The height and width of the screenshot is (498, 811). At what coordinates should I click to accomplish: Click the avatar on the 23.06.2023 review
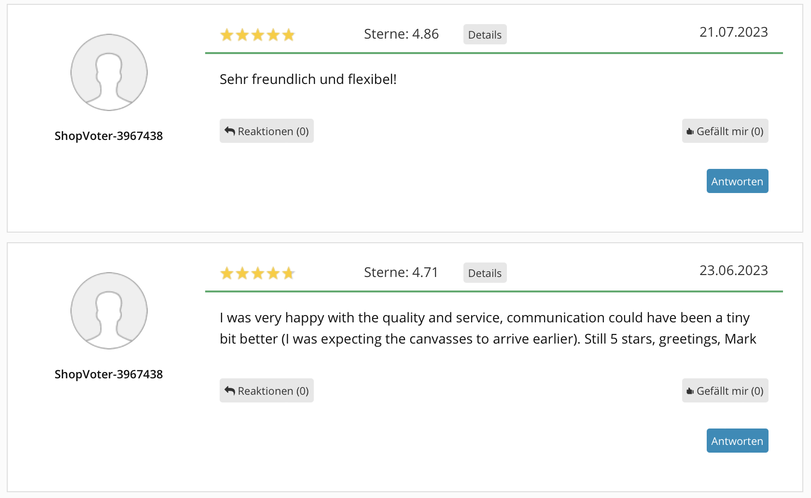[109, 311]
